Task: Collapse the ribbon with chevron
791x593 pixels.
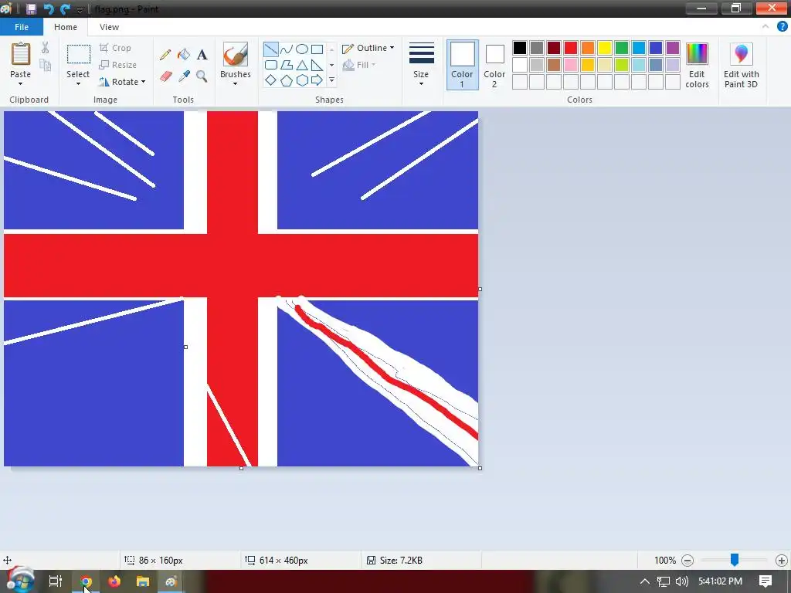Action: pyautogui.click(x=766, y=27)
